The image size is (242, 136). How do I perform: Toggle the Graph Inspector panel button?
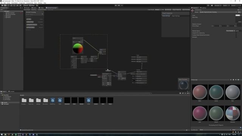[177, 9]
